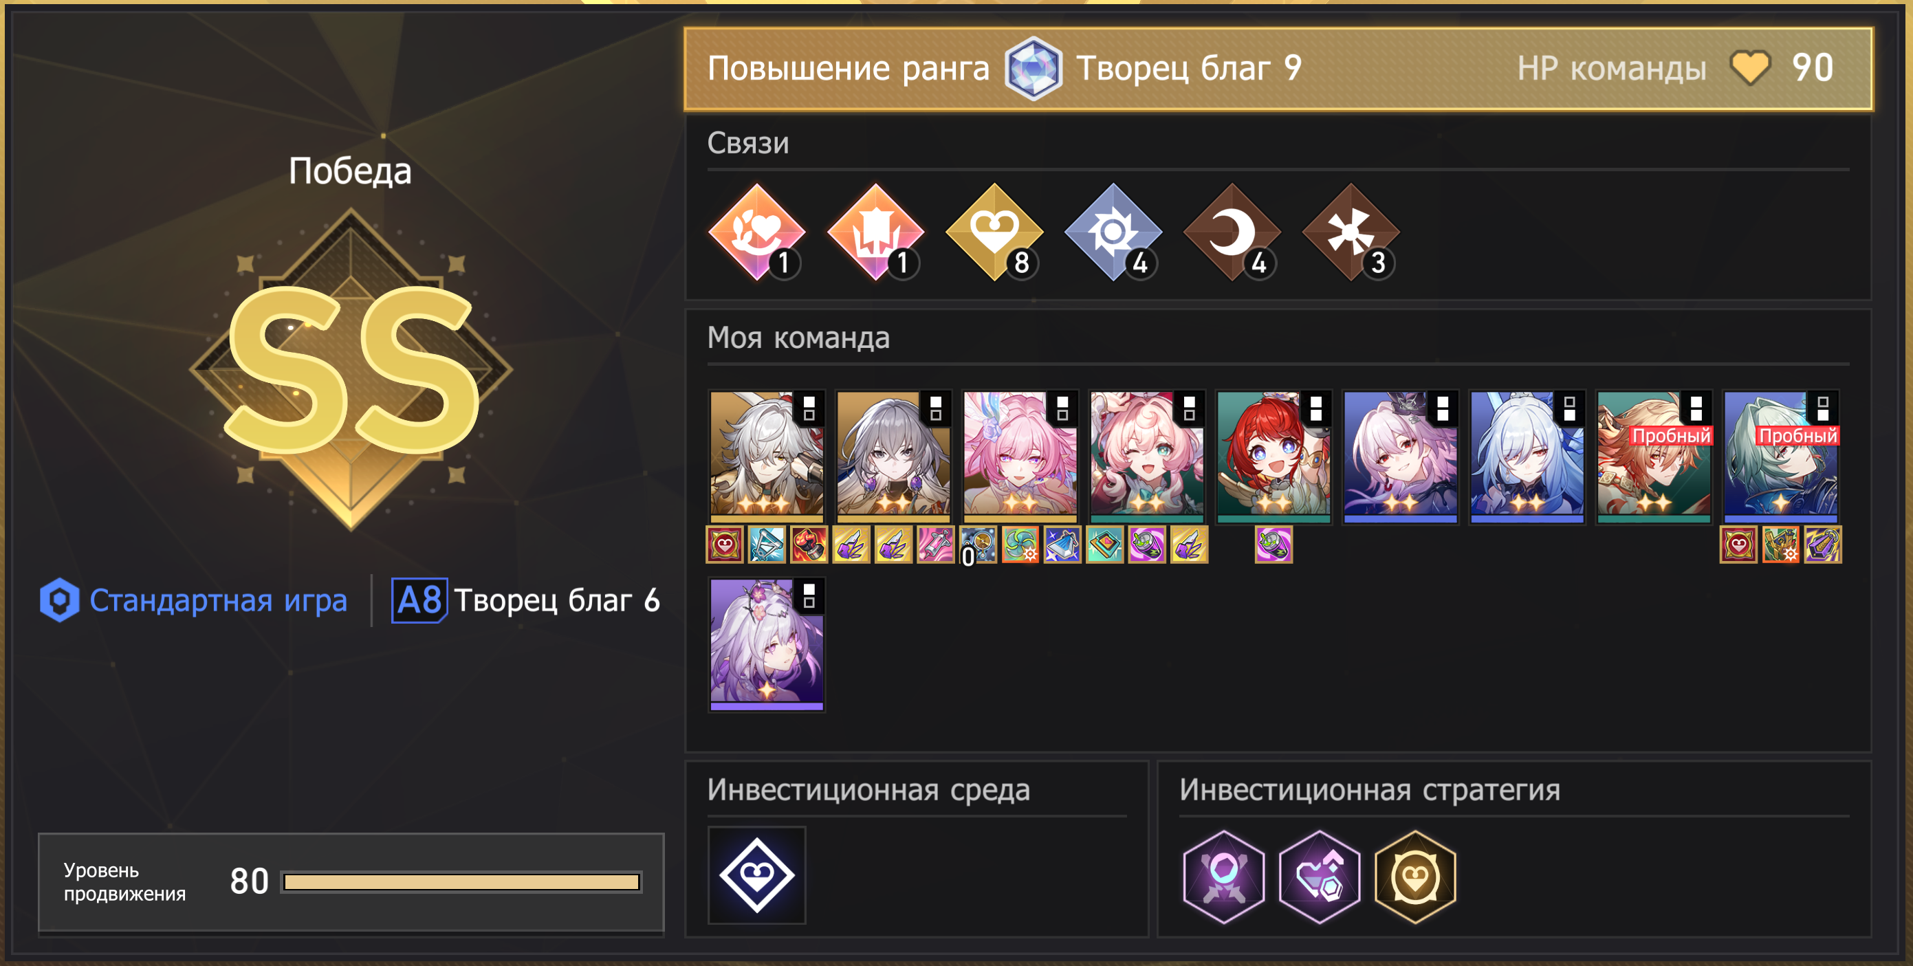This screenshot has height=966, width=1913.
Task: Open the purple-haired character in second row
Action: click(x=767, y=644)
